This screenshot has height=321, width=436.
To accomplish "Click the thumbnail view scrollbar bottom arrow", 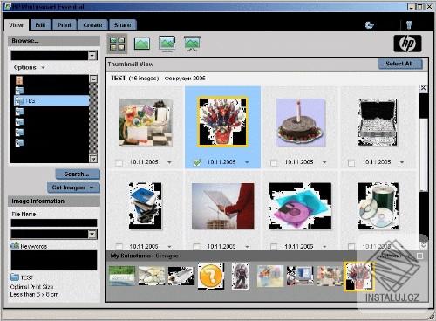I will point(424,245).
